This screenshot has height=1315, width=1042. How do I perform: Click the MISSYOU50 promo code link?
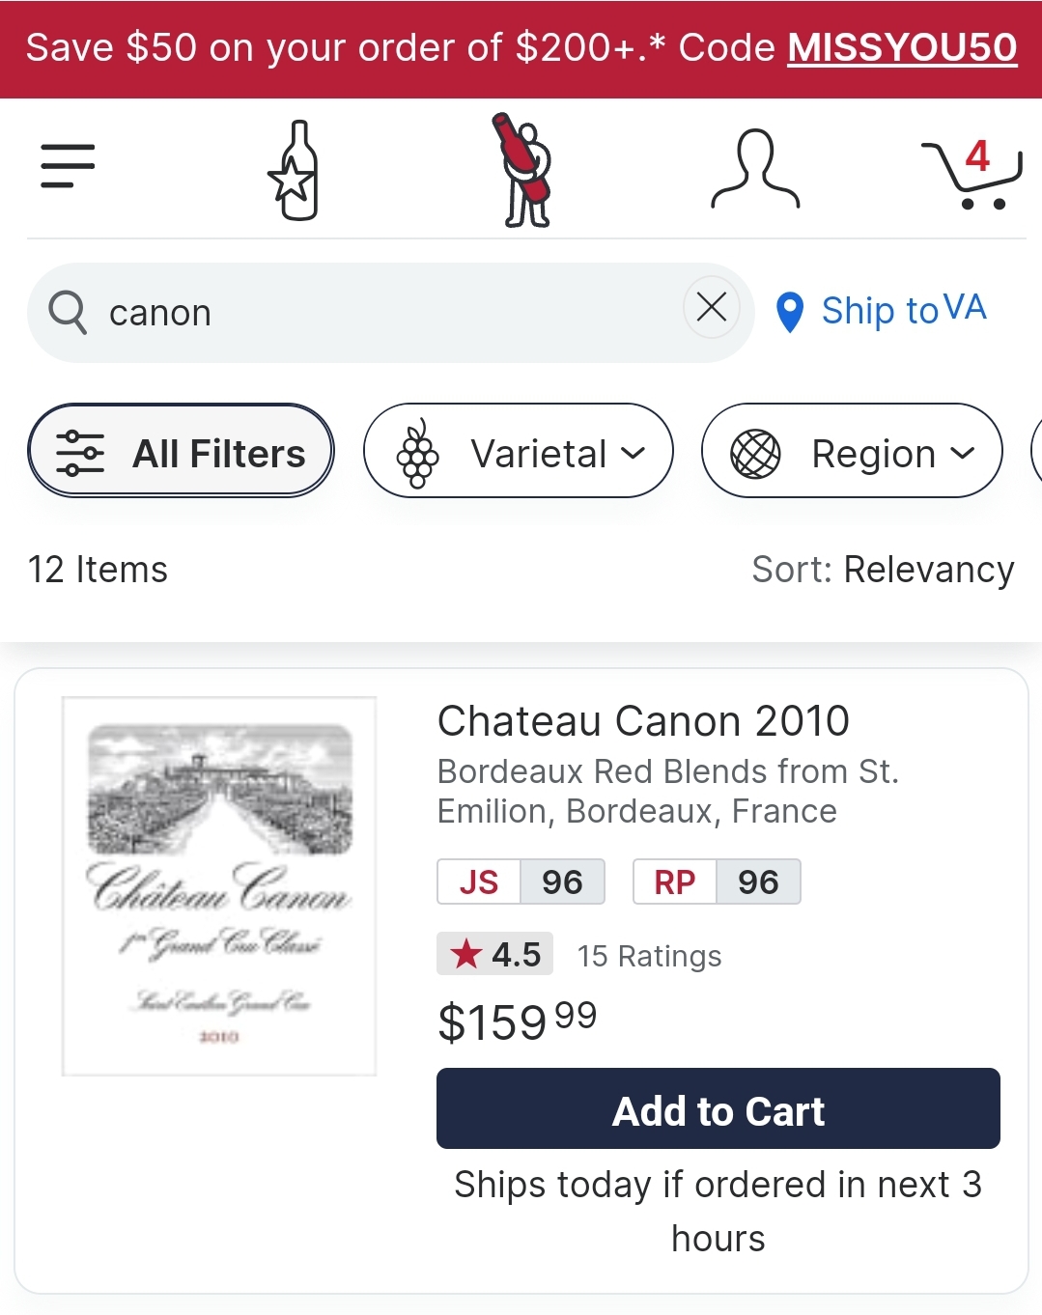click(902, 47)
